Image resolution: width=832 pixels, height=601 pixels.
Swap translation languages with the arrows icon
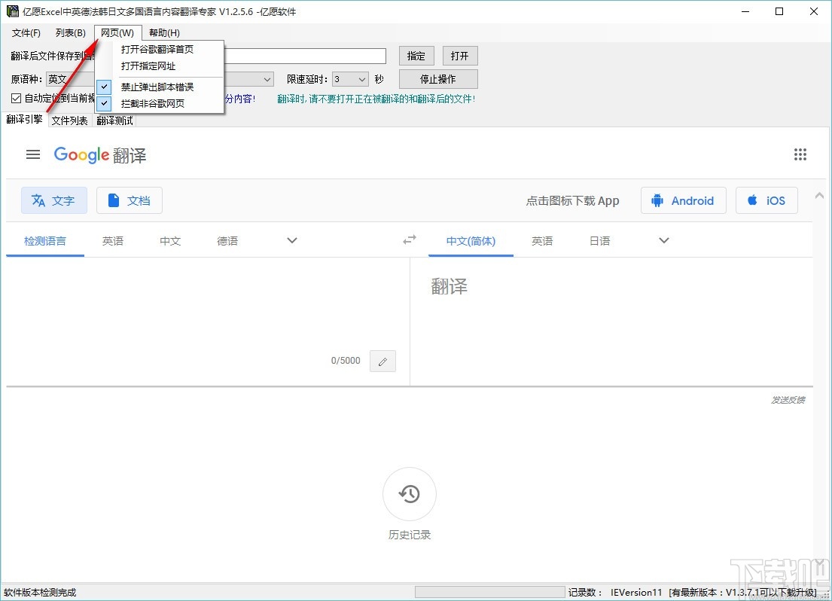(409, 239)
